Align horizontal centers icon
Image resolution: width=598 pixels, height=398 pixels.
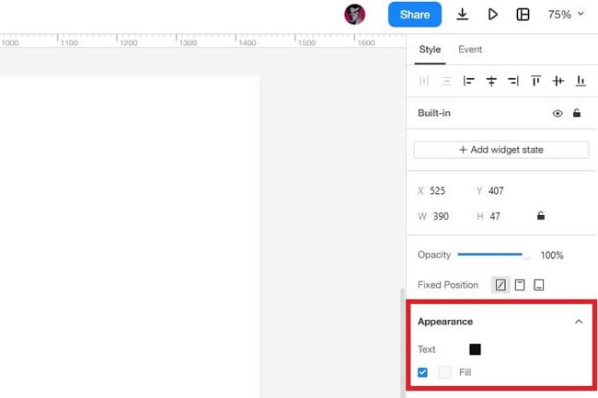pos(491,81)
